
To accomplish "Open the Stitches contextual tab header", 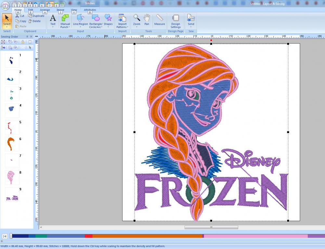I will pos(90,3).
